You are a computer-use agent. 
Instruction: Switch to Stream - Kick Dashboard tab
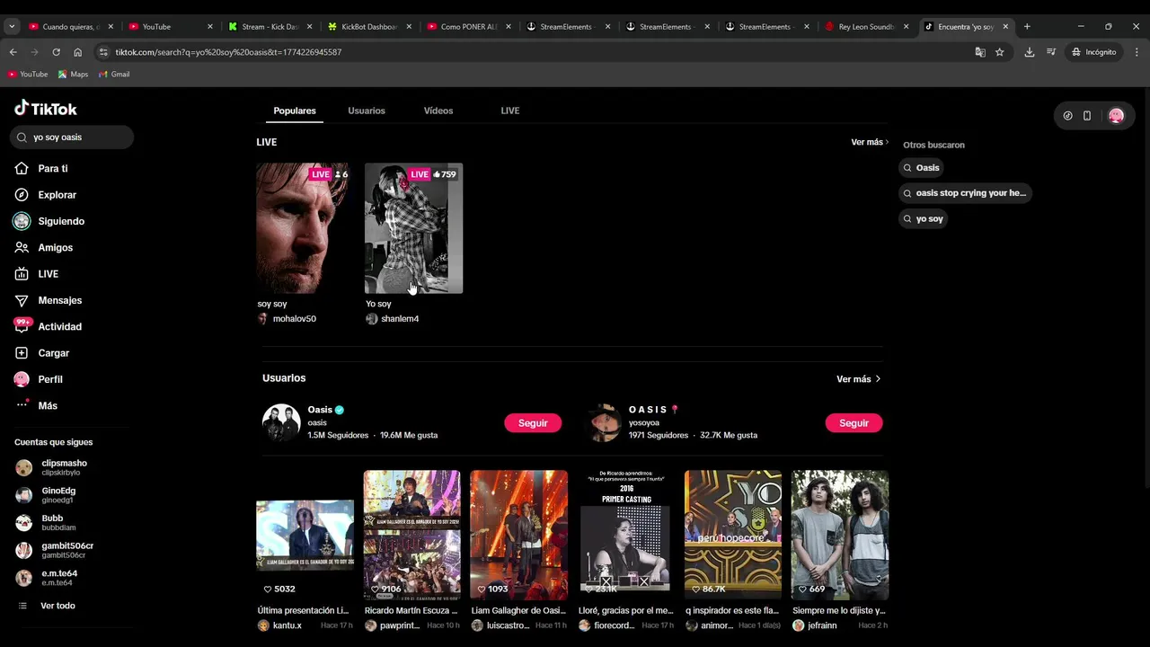coord(270,27)
